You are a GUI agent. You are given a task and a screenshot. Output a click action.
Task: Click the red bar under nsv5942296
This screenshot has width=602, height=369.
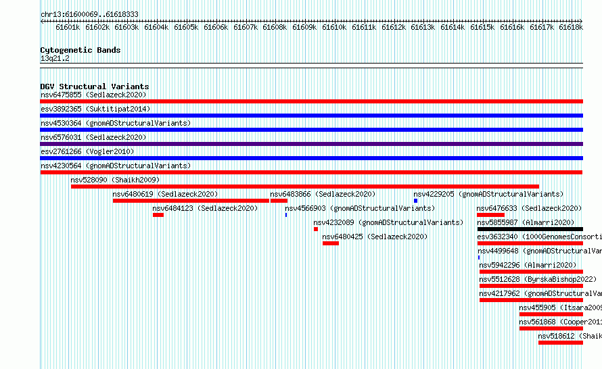[x=532, y=272]
